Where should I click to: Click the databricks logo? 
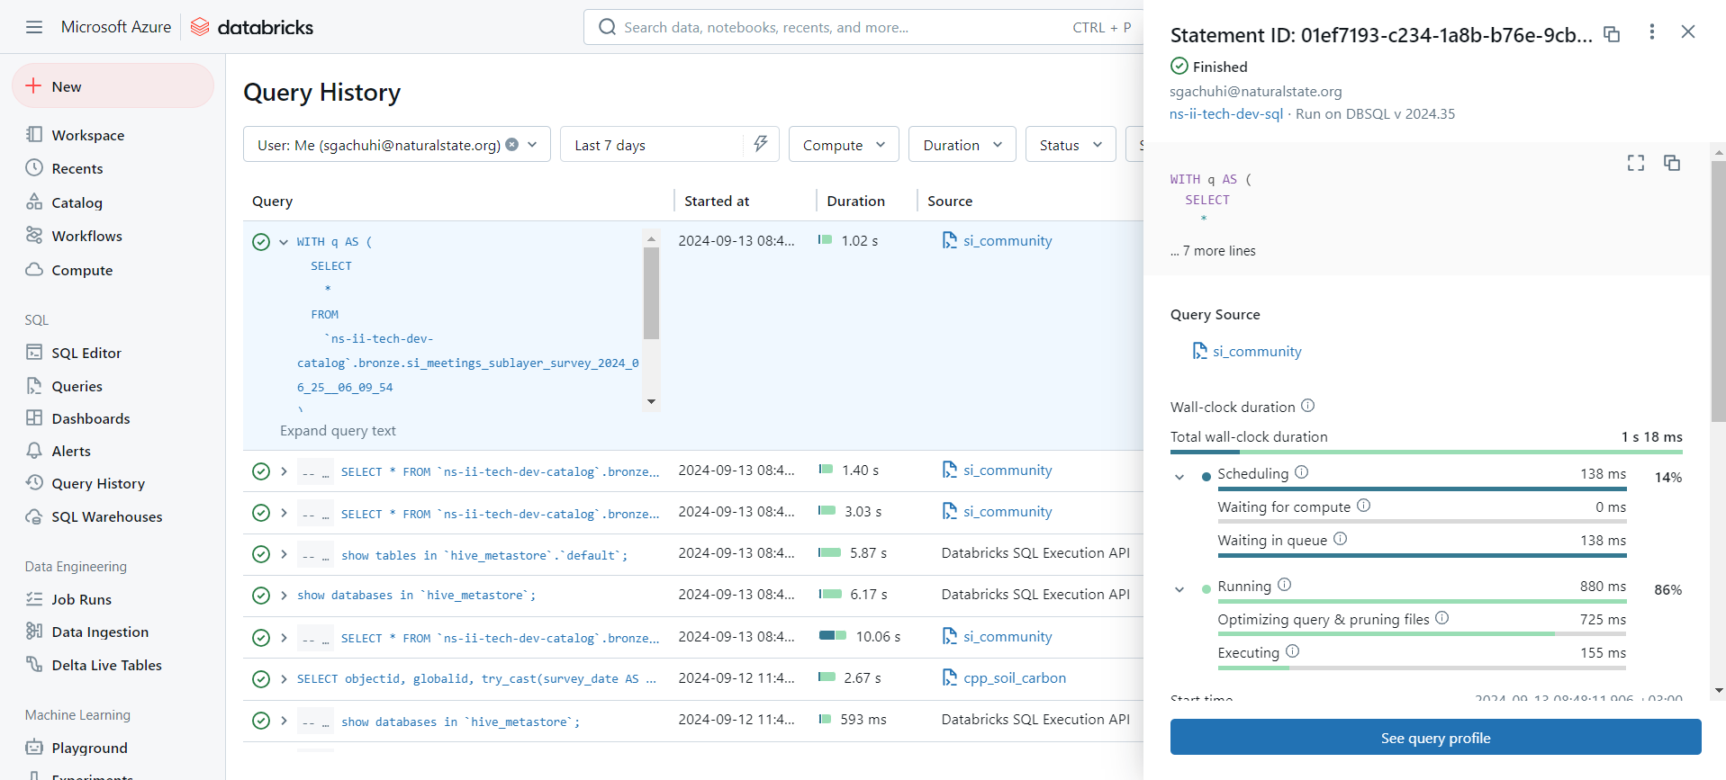click(252, 27)
